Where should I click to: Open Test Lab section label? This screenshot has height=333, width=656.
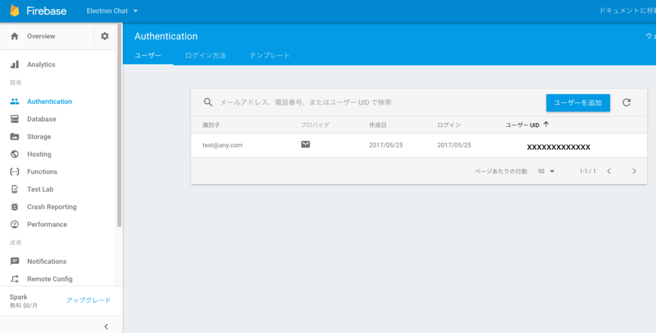point(40,190)
